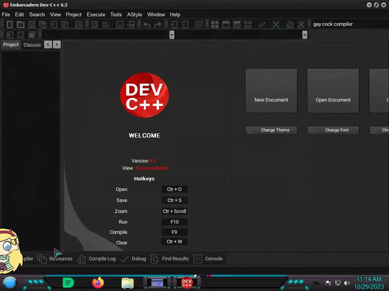Viewport: 389px width, 291px height.
Task: Open the Search menu
Action: pos(37,15)
